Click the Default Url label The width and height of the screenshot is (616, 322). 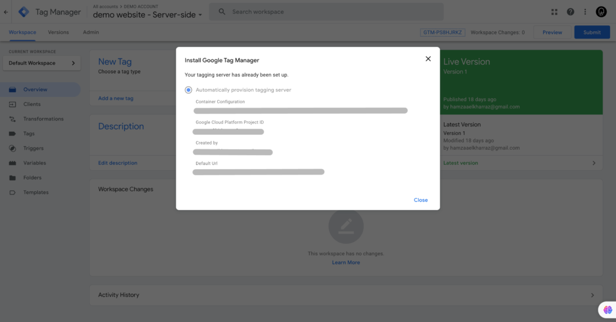click(x=206, y=163)
